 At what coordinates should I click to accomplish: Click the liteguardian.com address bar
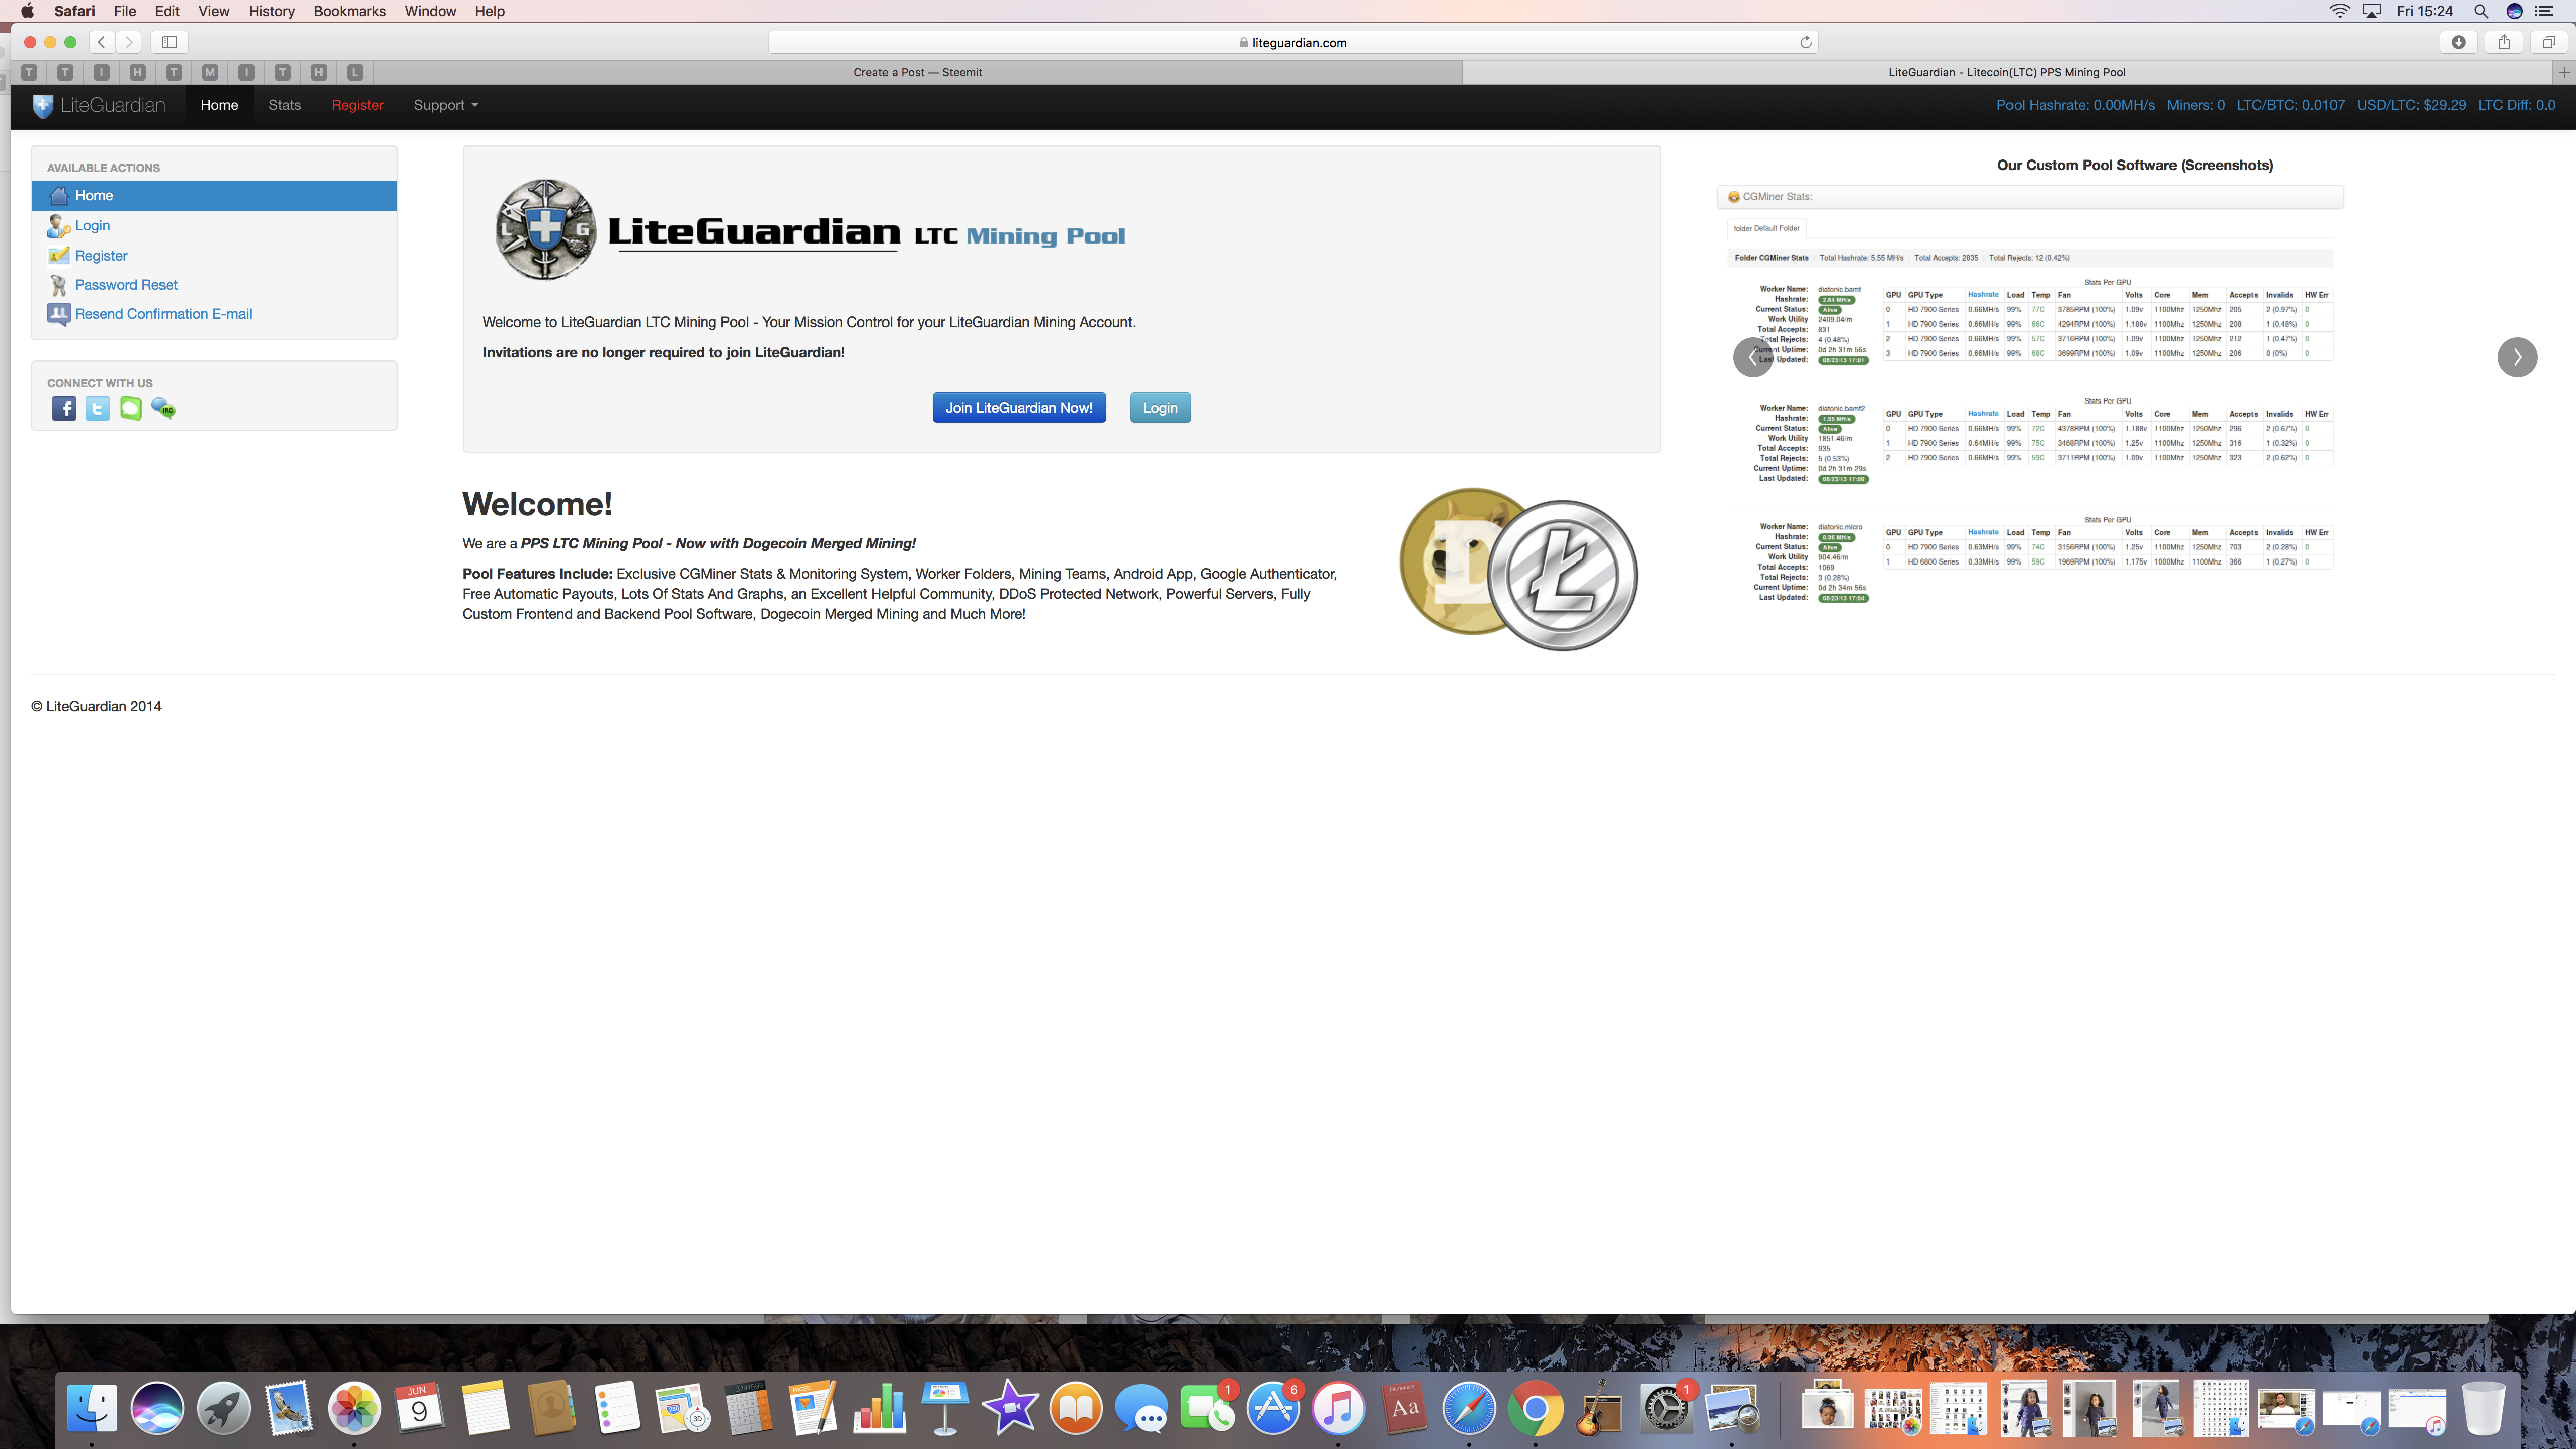[1292, 42]
